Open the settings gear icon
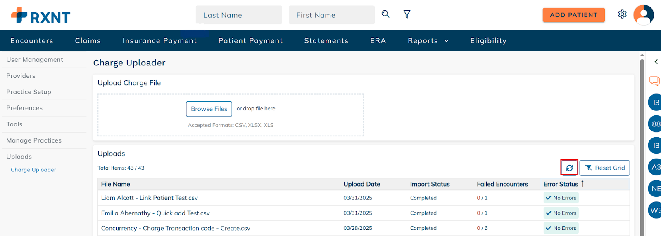This screenshot has width=661, height=236. coord(622,14)
